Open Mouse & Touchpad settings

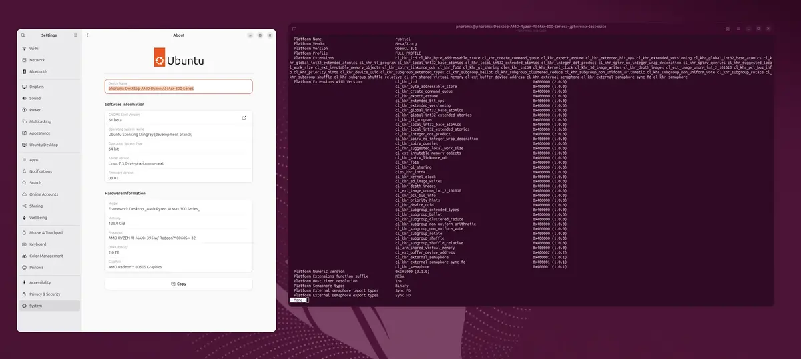pyautogui.click(x=49, y=233)
